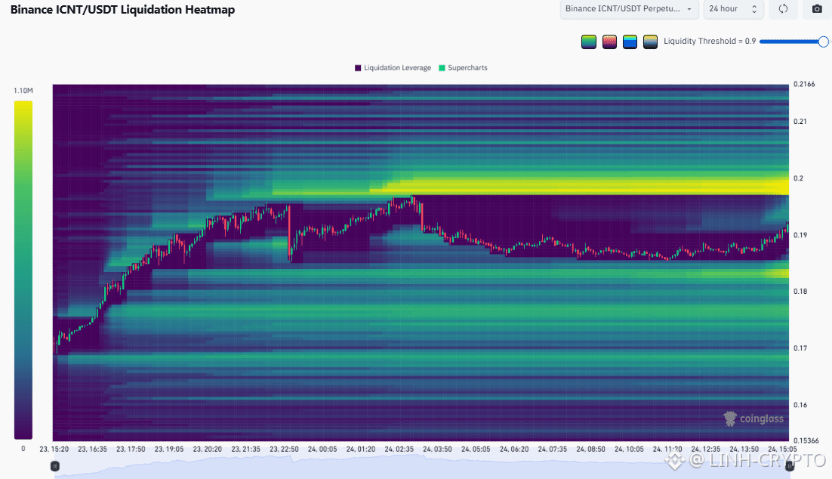Screen dimensions: 832x479
Task: Click the 24, 05:05 time axis label
Action: (x=476, y=450)
